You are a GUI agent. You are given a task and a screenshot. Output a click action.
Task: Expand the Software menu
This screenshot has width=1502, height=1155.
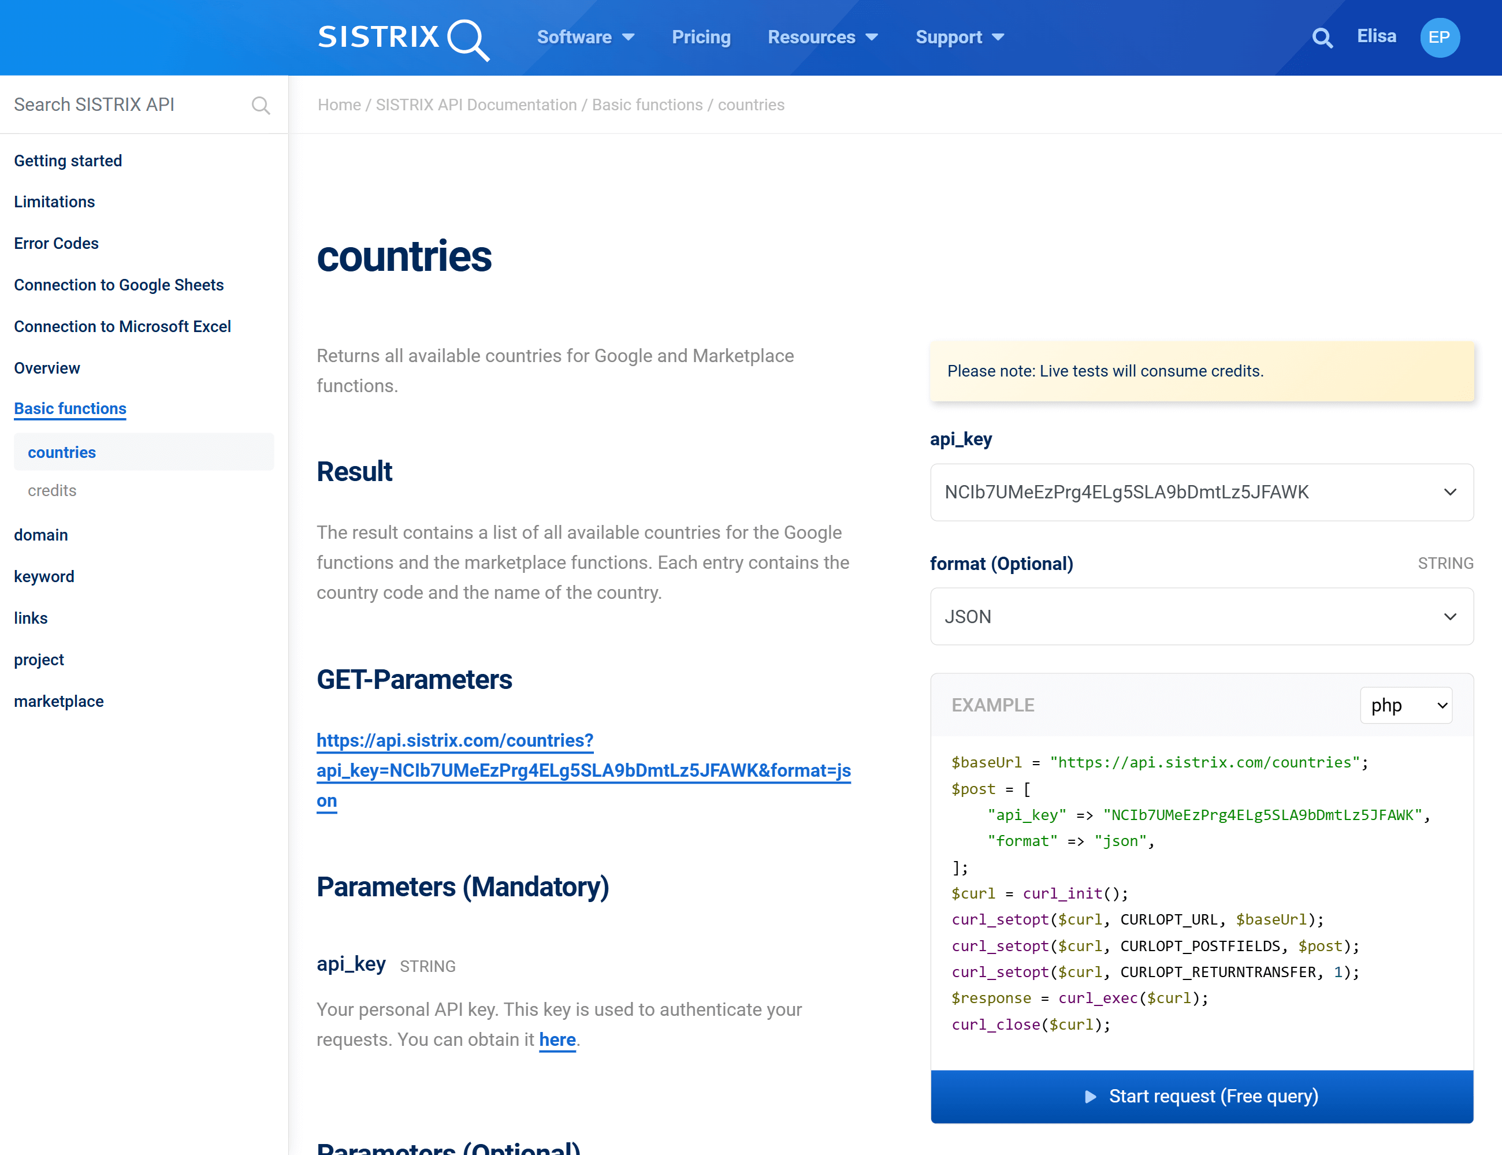tap(585, 37)
